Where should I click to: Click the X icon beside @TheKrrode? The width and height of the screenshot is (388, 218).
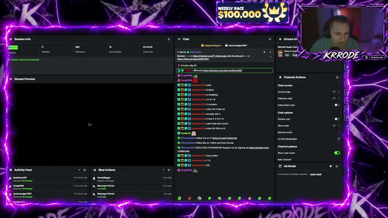366,57
